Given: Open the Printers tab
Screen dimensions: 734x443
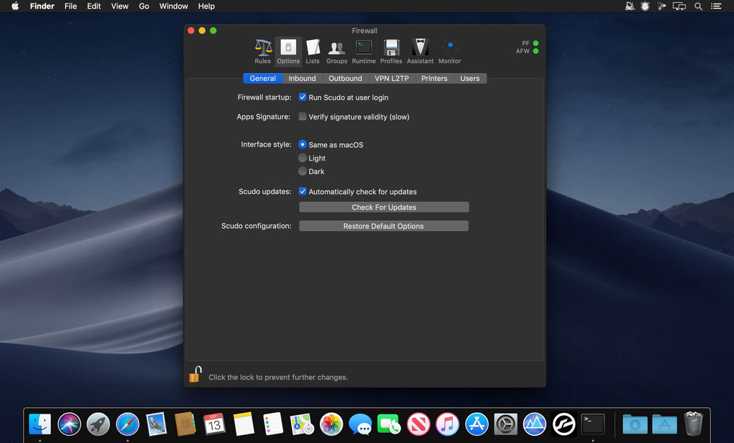Looking at the screenshot, I should [434, 79].
